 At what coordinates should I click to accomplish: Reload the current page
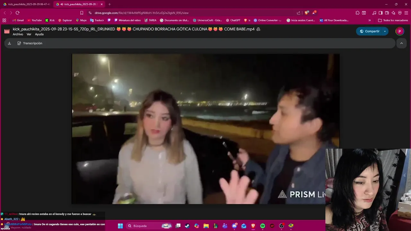tap(17, 13)
